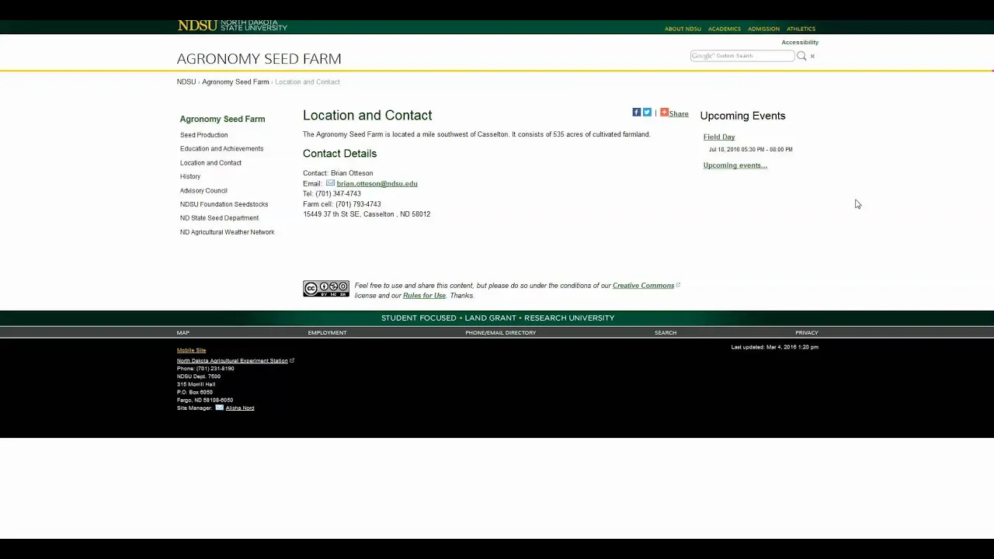Open About NDSU menu item
This screenshot has height=559, width=994.
click(x=683, y=29)
